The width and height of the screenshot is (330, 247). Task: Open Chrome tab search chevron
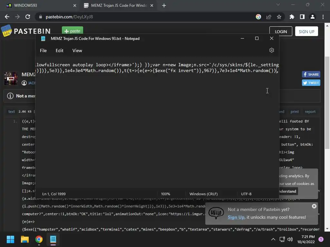tap(278, 5)
